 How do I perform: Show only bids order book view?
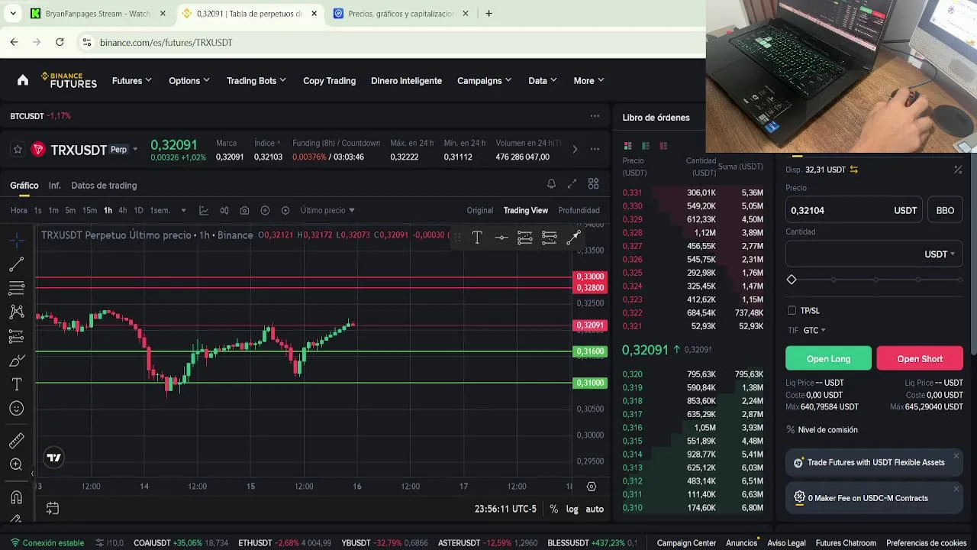coord(646,146)
